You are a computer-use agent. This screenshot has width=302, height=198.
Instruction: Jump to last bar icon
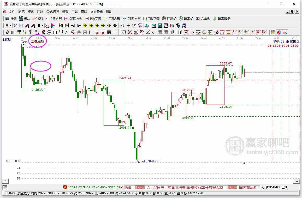point(67,26)
